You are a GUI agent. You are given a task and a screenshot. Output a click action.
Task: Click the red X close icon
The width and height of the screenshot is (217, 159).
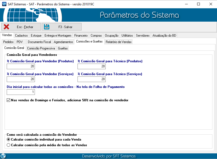tap(6, 27)
